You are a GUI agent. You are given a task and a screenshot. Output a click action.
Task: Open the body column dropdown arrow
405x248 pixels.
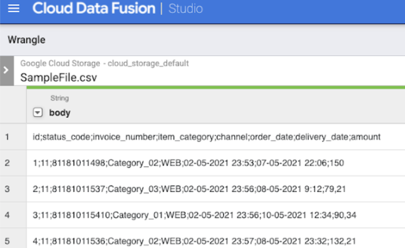click(37, 112)
